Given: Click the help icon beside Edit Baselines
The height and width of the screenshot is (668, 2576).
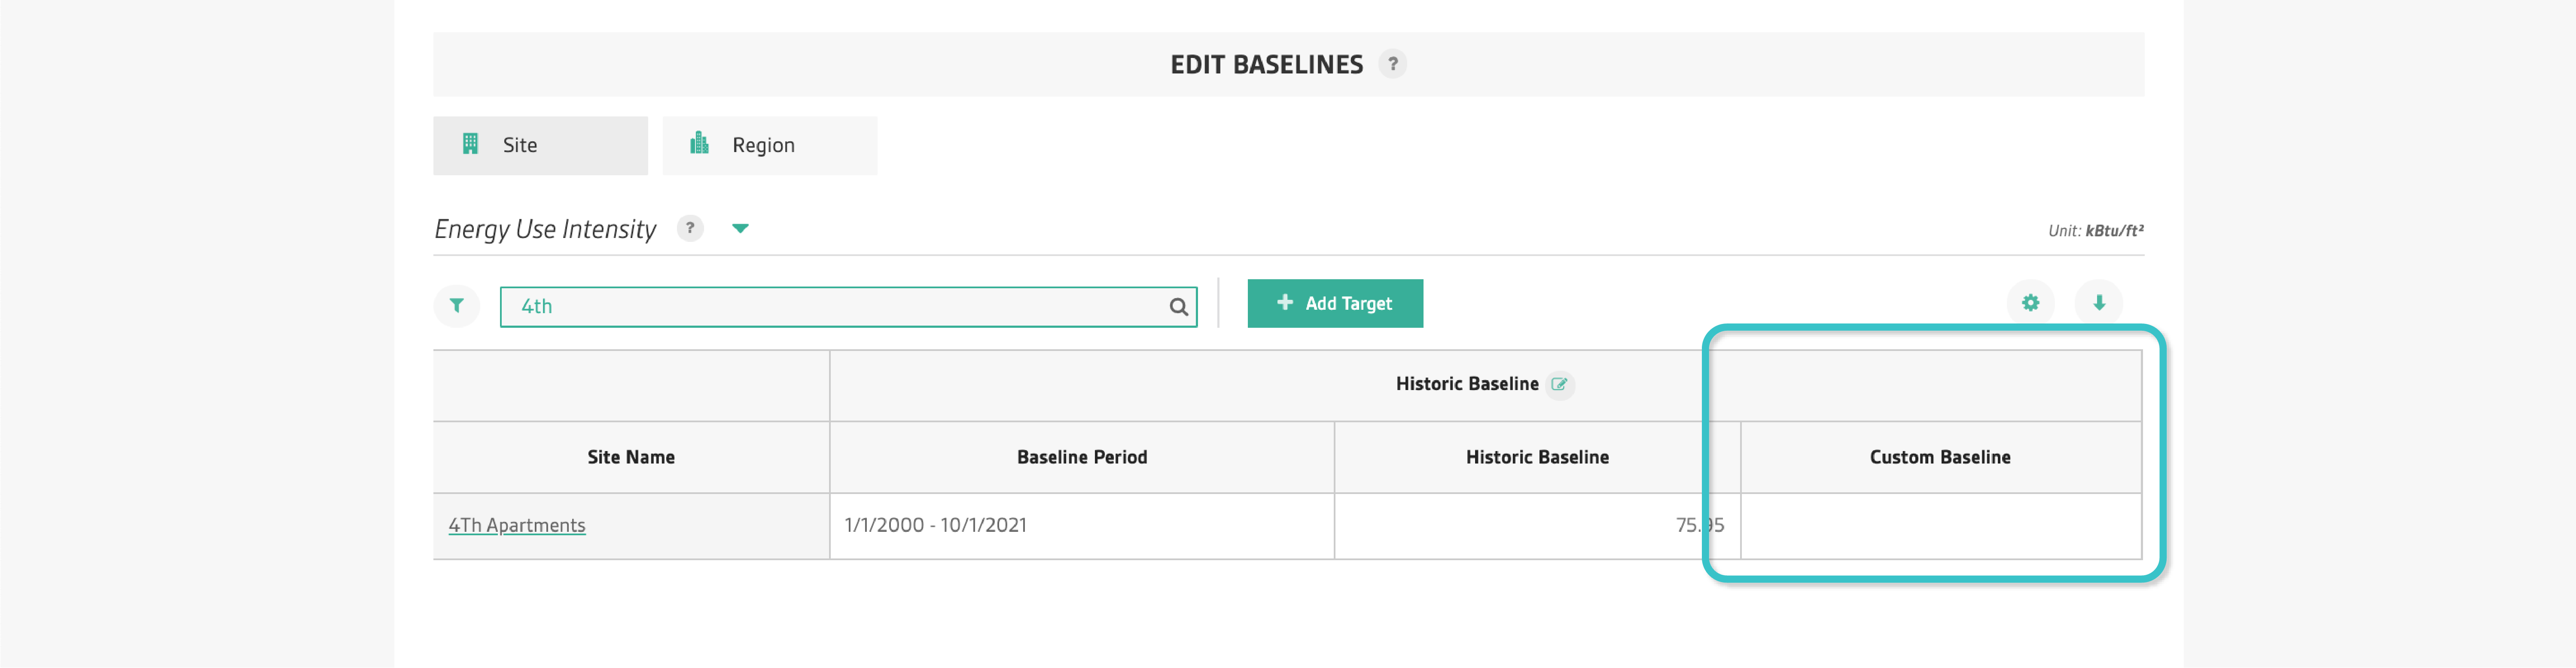Looking at the screenshot, I should [1392, 64].
